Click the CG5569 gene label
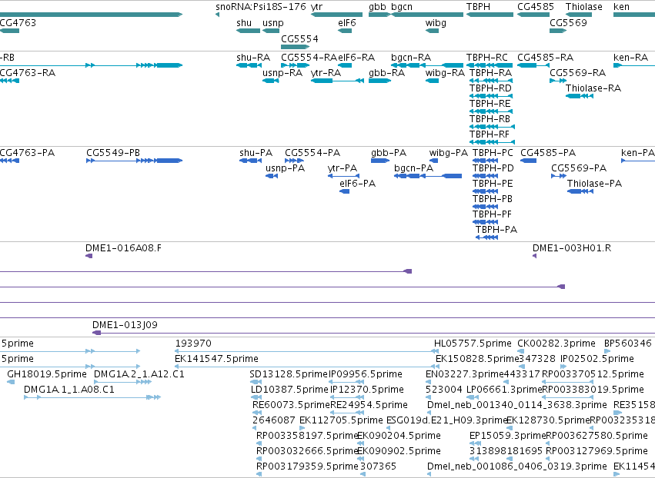 point(568,22)
